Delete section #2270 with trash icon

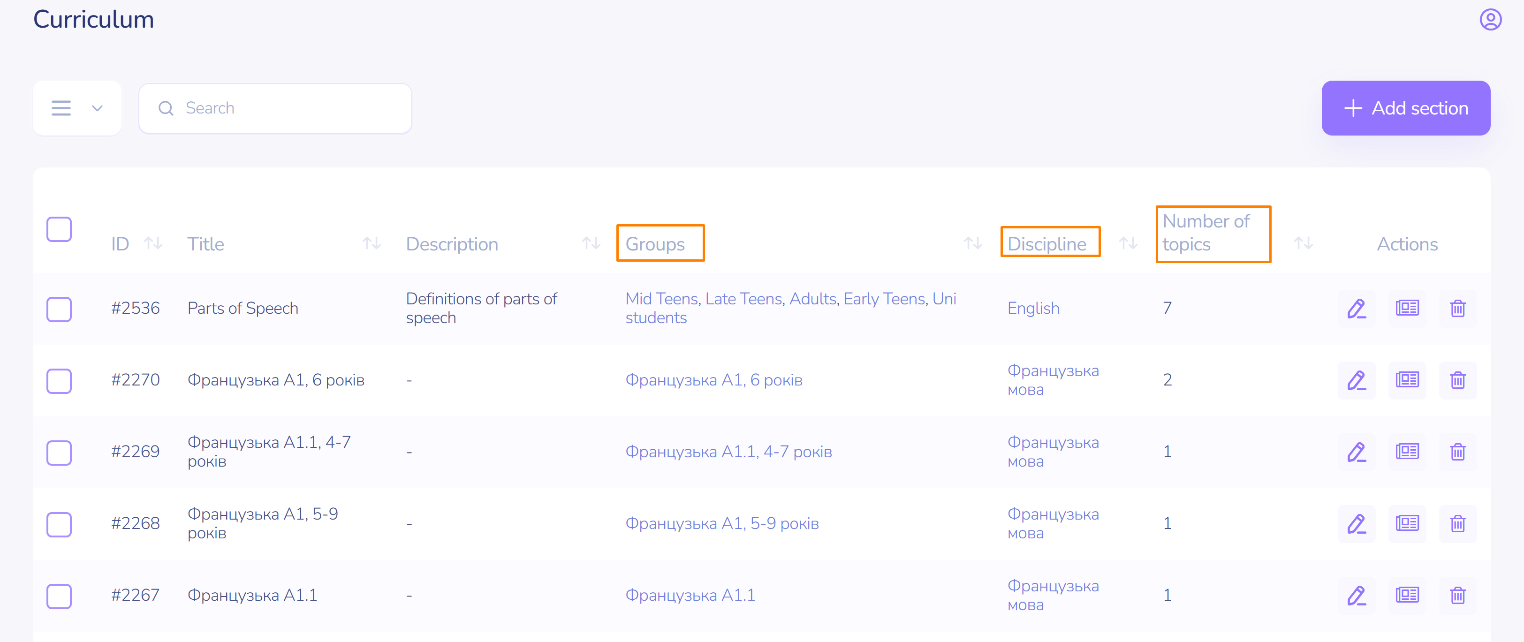coord(1457,380)
